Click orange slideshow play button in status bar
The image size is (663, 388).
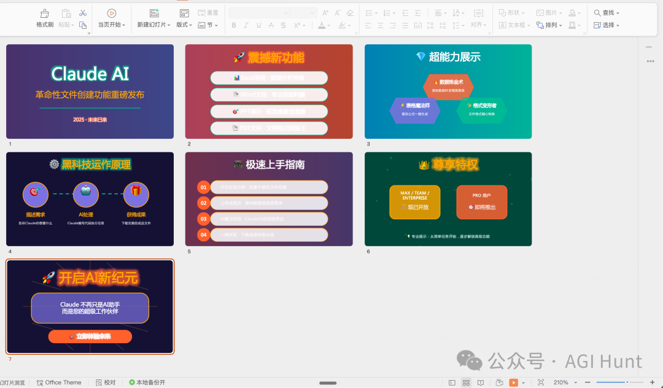[x=513, y=382]
